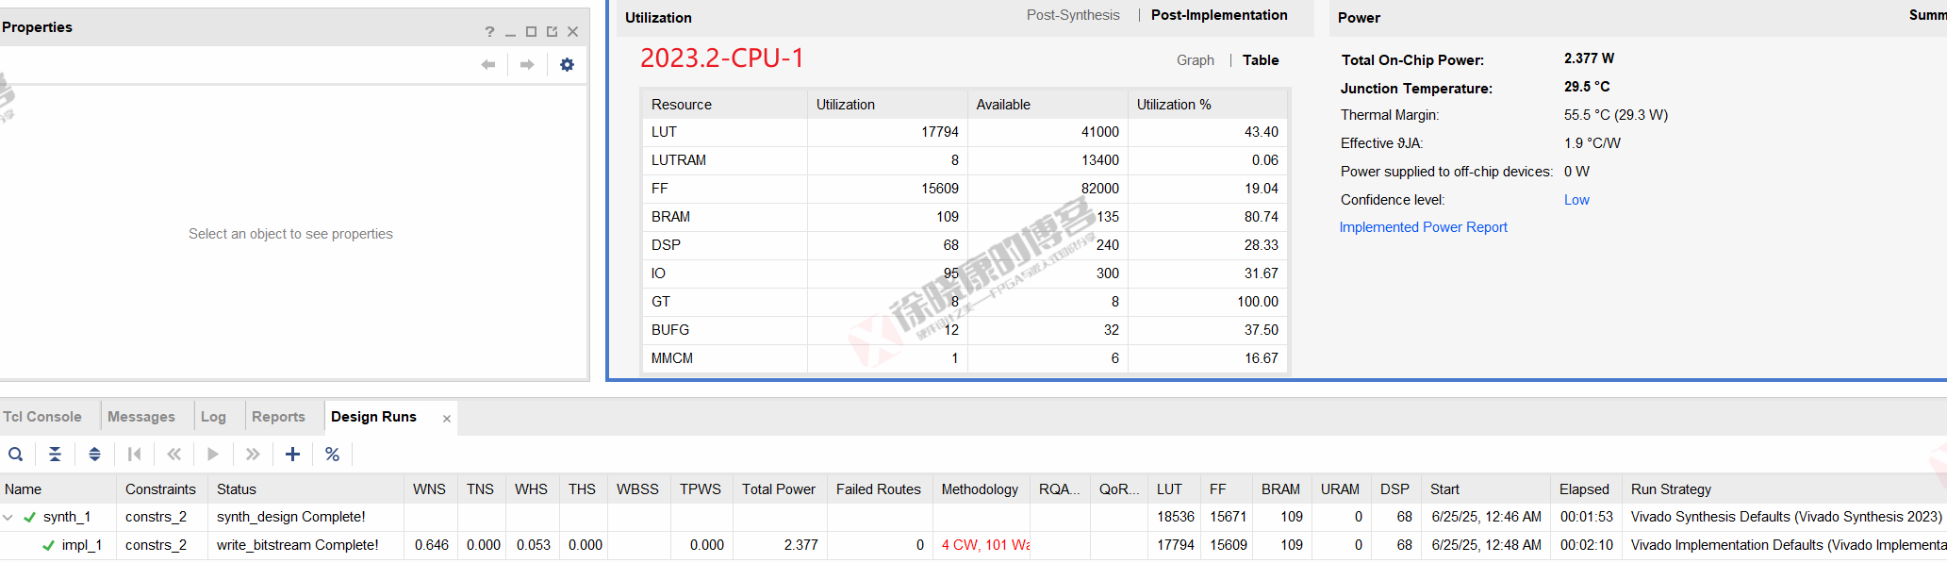Close the Properties panel
The image size is (1947, 563).
pos(572,32)
